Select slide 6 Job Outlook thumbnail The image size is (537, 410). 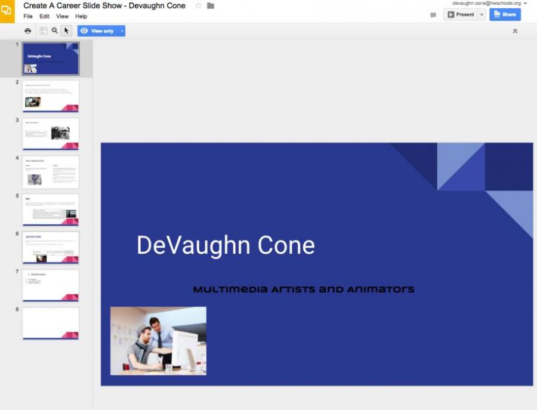tap(51, 248)
